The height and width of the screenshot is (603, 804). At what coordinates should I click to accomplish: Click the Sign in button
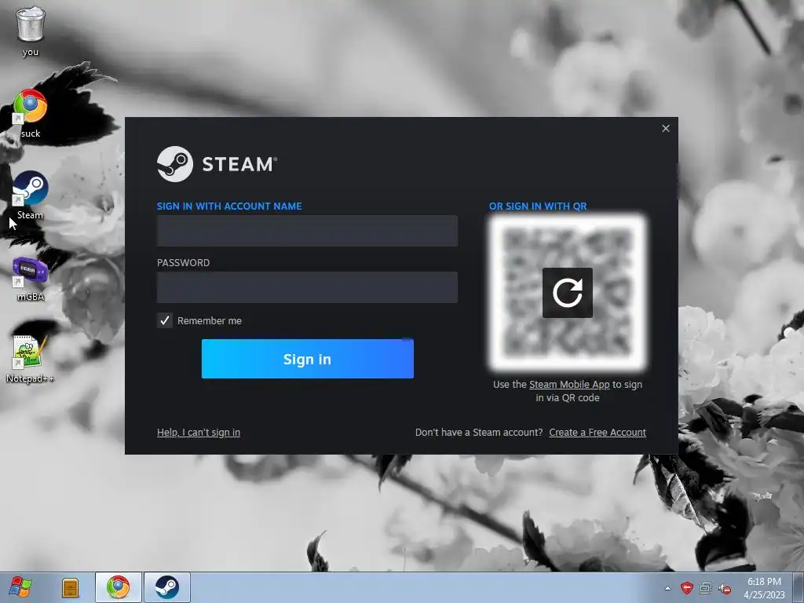point(307,359)
